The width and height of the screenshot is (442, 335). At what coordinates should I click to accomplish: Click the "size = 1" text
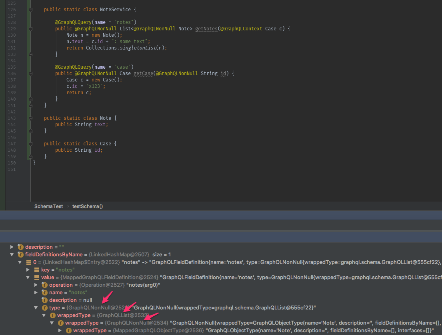(162, 255)
